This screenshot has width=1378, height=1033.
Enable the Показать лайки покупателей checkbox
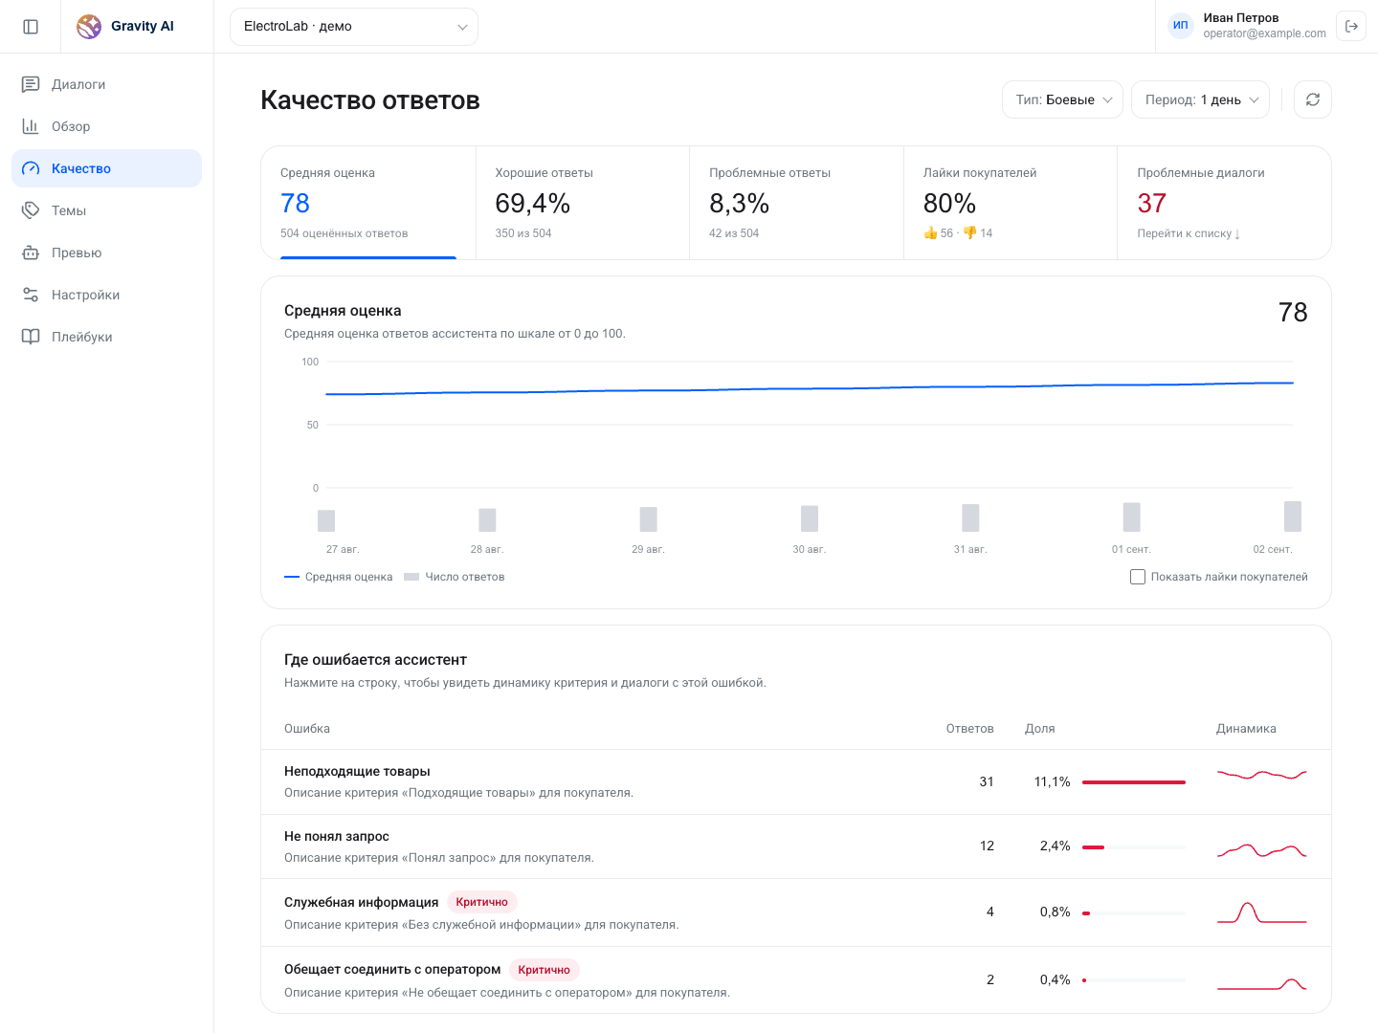click(x=1138, y=577)
